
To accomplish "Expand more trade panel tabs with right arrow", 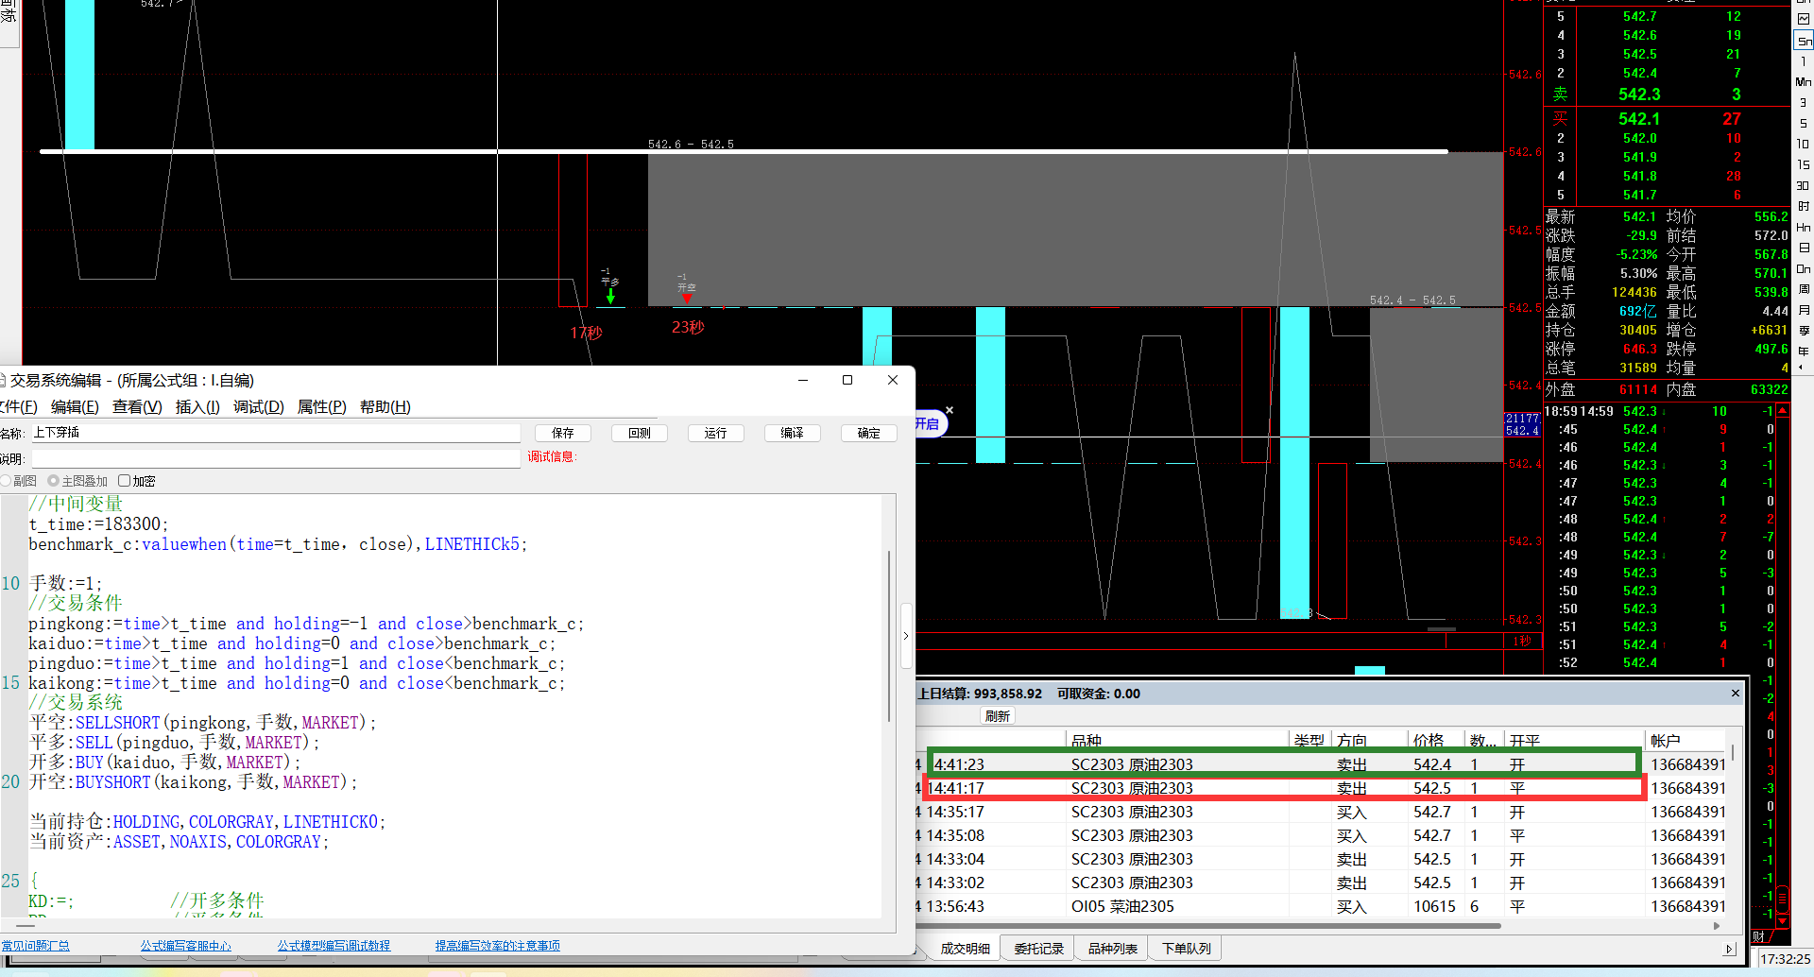I will tap(1728, 949).
